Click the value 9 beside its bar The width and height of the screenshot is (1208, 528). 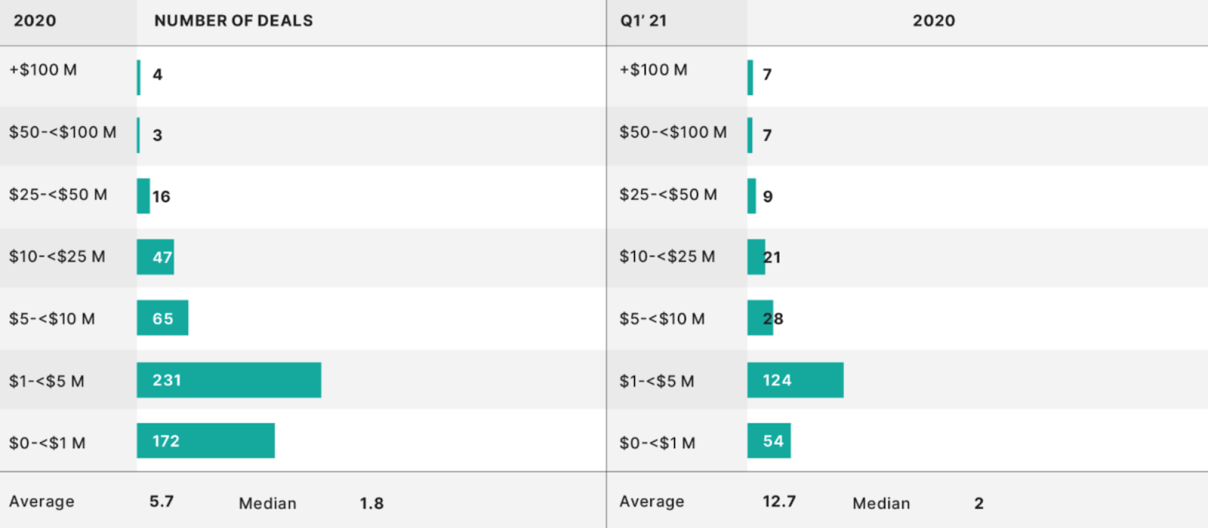coord(768,197)
